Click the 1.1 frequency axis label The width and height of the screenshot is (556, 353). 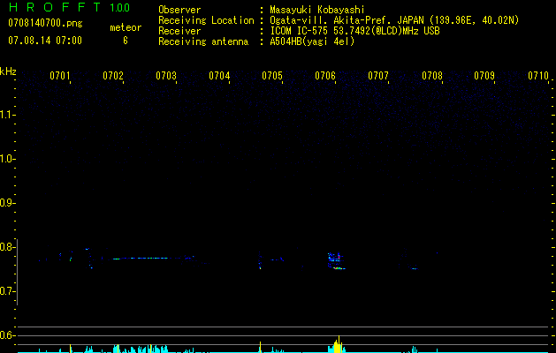tap(6, 115)
